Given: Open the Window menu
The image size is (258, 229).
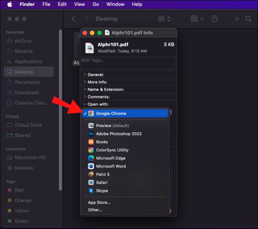Looking at the screenshot, I should point(115,4).
